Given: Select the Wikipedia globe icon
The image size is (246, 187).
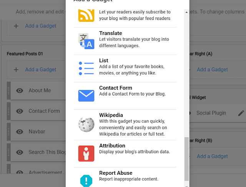Looking at the screenshot, I should tap(86, 125).
